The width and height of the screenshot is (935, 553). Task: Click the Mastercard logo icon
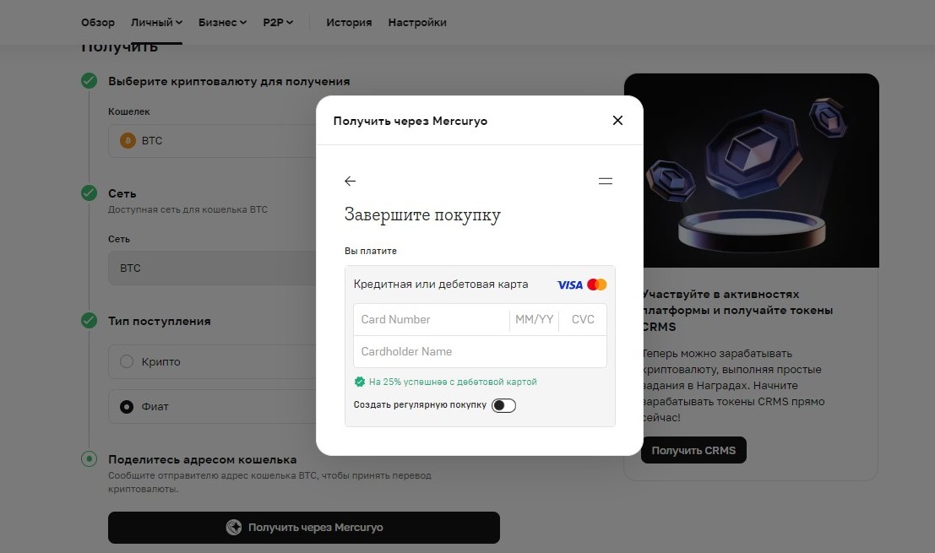click(x=597, y=285)
